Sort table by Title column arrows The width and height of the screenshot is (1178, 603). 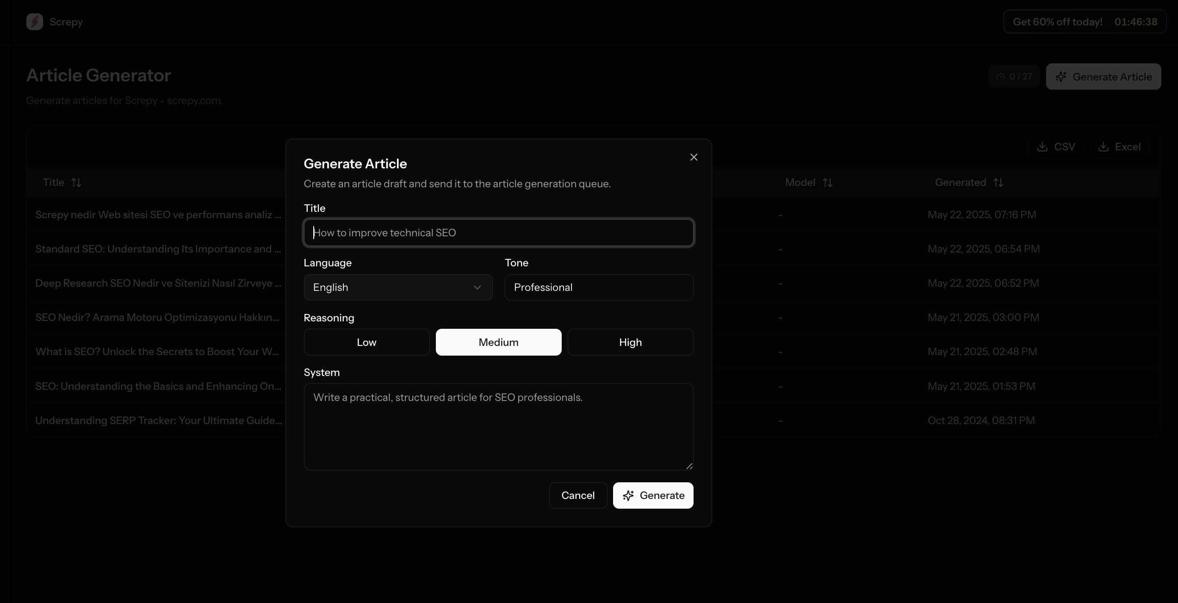(x=76, y=183)
